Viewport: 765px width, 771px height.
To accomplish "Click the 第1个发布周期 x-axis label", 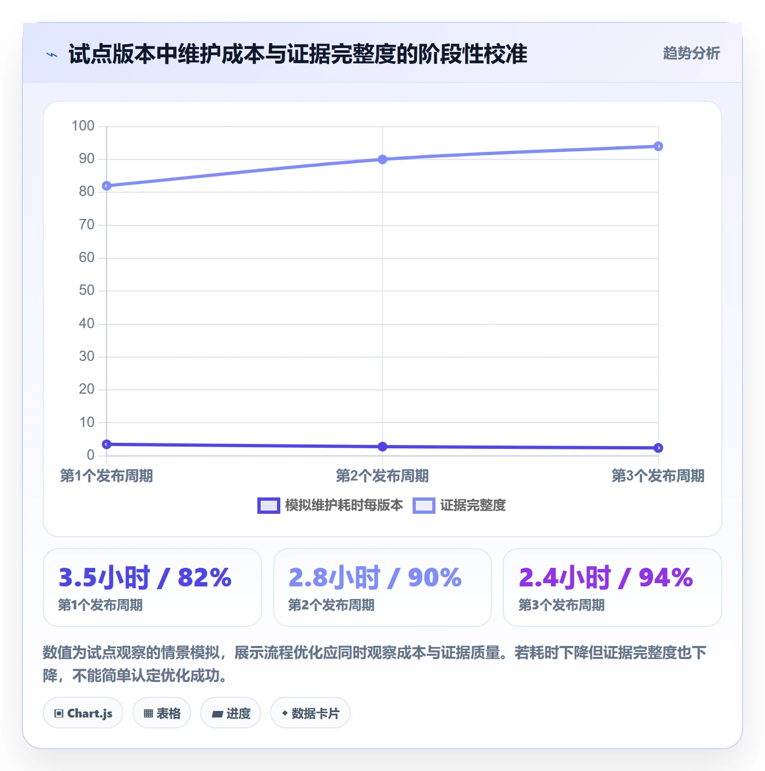I will (107, 476).
